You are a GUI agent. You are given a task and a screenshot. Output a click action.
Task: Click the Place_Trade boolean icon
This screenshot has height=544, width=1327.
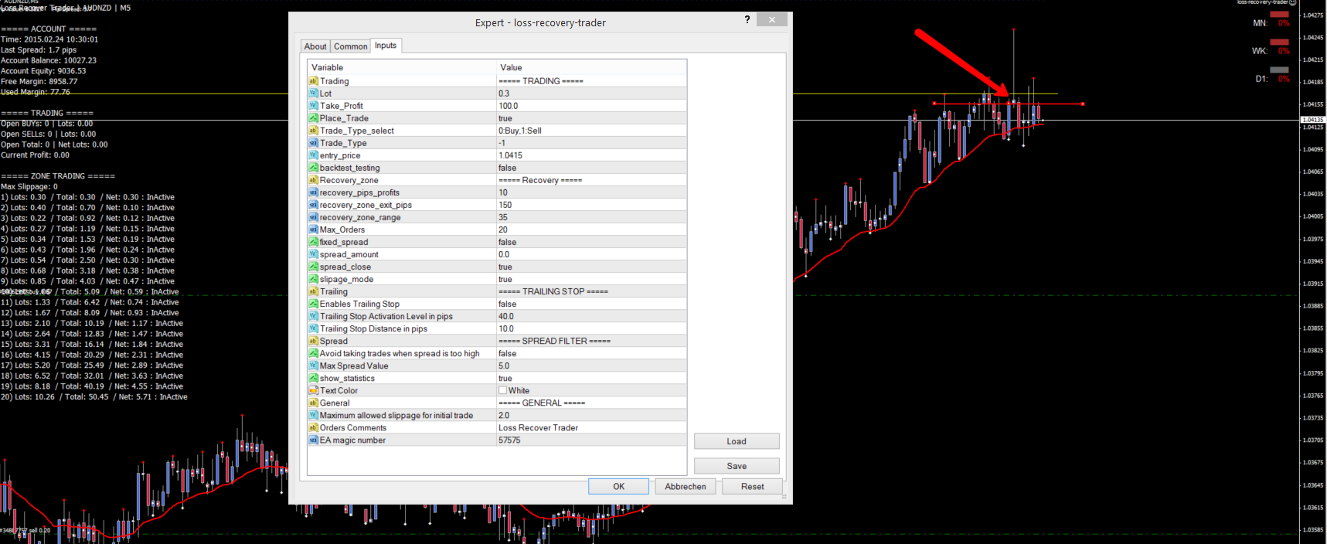point(313,118)
